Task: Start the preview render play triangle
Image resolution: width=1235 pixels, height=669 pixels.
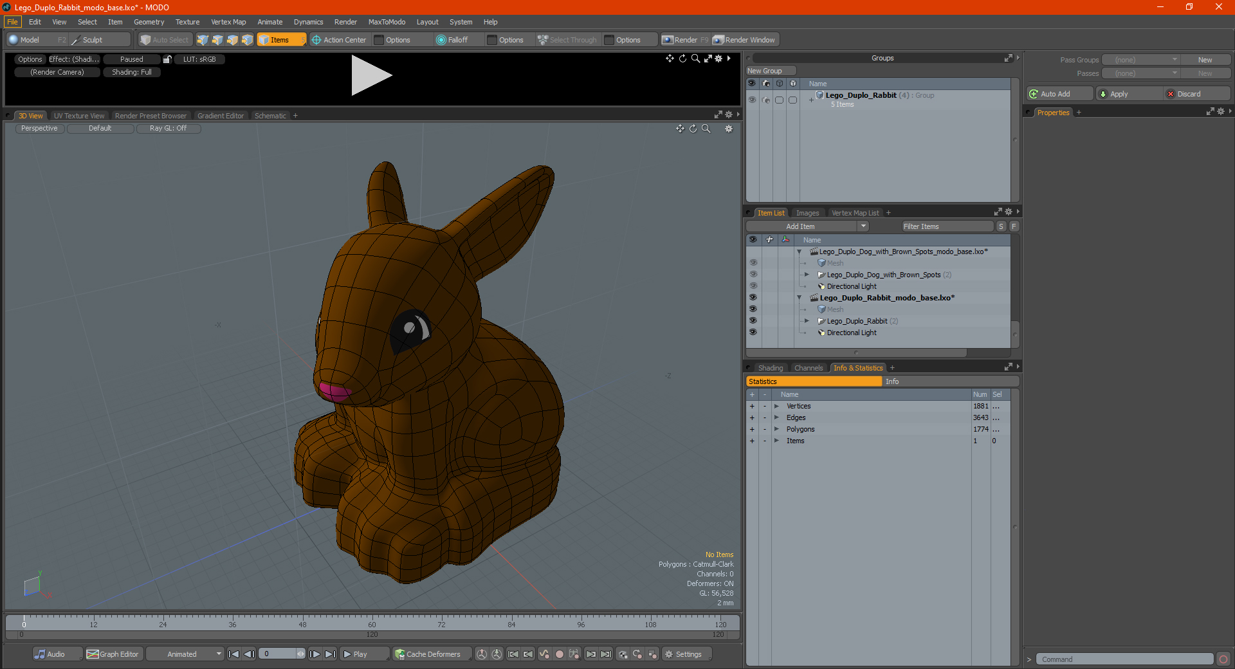Action: (x=370, y=76)
